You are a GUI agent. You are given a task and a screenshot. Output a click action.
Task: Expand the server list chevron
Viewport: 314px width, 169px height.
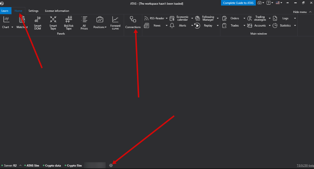click(20, 165)
